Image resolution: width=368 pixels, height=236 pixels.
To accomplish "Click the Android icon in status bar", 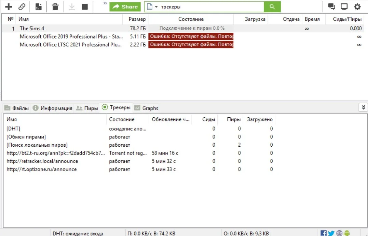I will [x=347, y=233].
